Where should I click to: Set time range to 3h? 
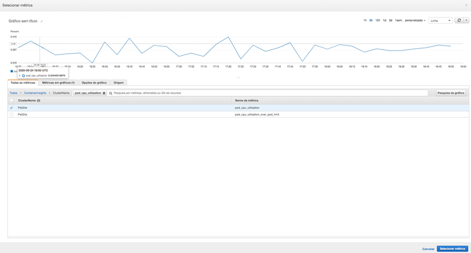point(371,20)
